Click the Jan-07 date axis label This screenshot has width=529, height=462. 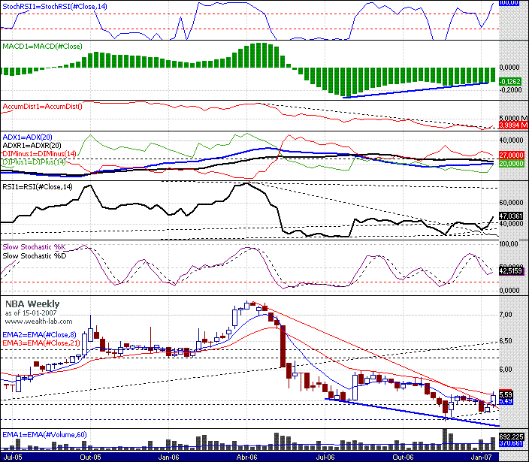(x=481, y=457)
